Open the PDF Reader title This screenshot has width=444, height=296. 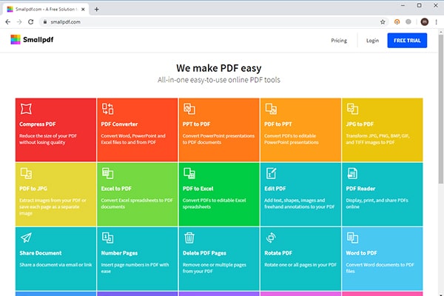[x=360, y=189]
